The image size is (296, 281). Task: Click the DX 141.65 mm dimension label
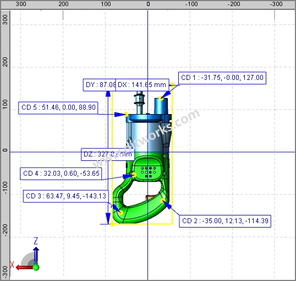coord(142,85)
